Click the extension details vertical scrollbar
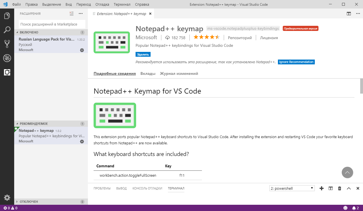 [x=362, y=86]
